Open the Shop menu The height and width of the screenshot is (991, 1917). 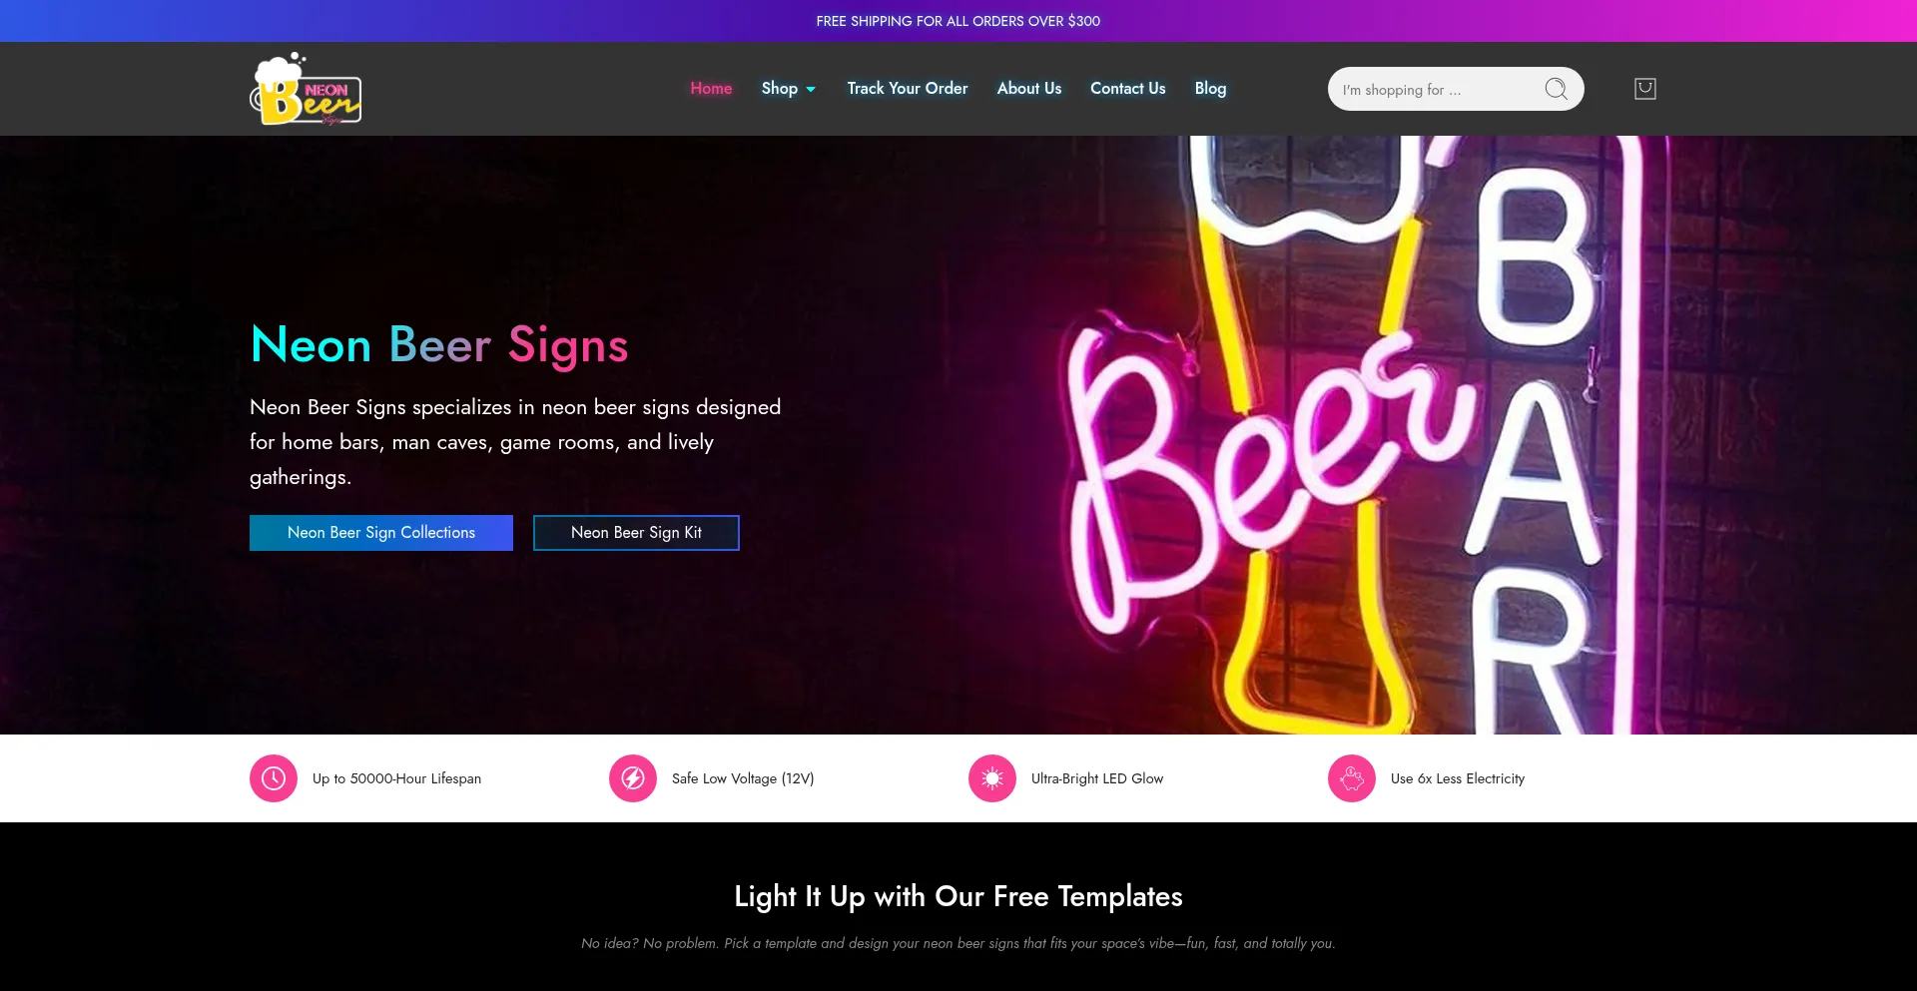(780, 89)
